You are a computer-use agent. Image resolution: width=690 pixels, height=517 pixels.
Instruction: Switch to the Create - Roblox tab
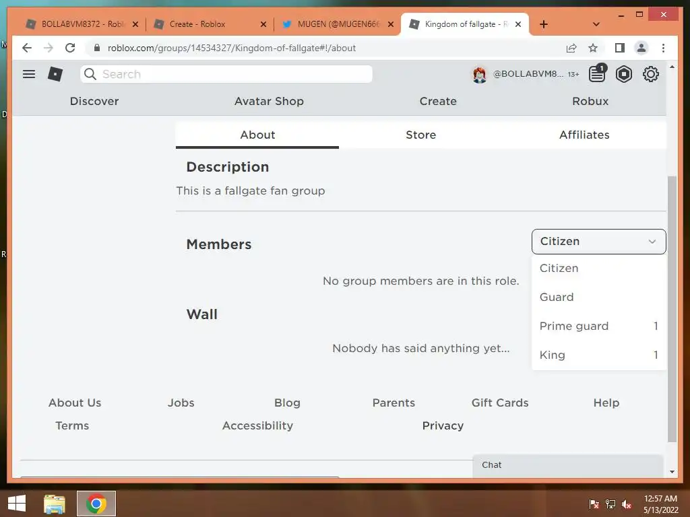click(x=210, y=24)
